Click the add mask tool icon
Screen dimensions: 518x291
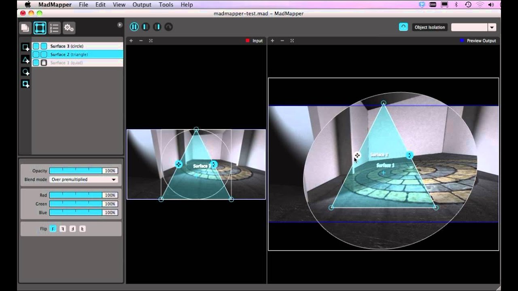point(25,84)
